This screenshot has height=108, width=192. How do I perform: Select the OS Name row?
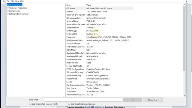[100, 8]
